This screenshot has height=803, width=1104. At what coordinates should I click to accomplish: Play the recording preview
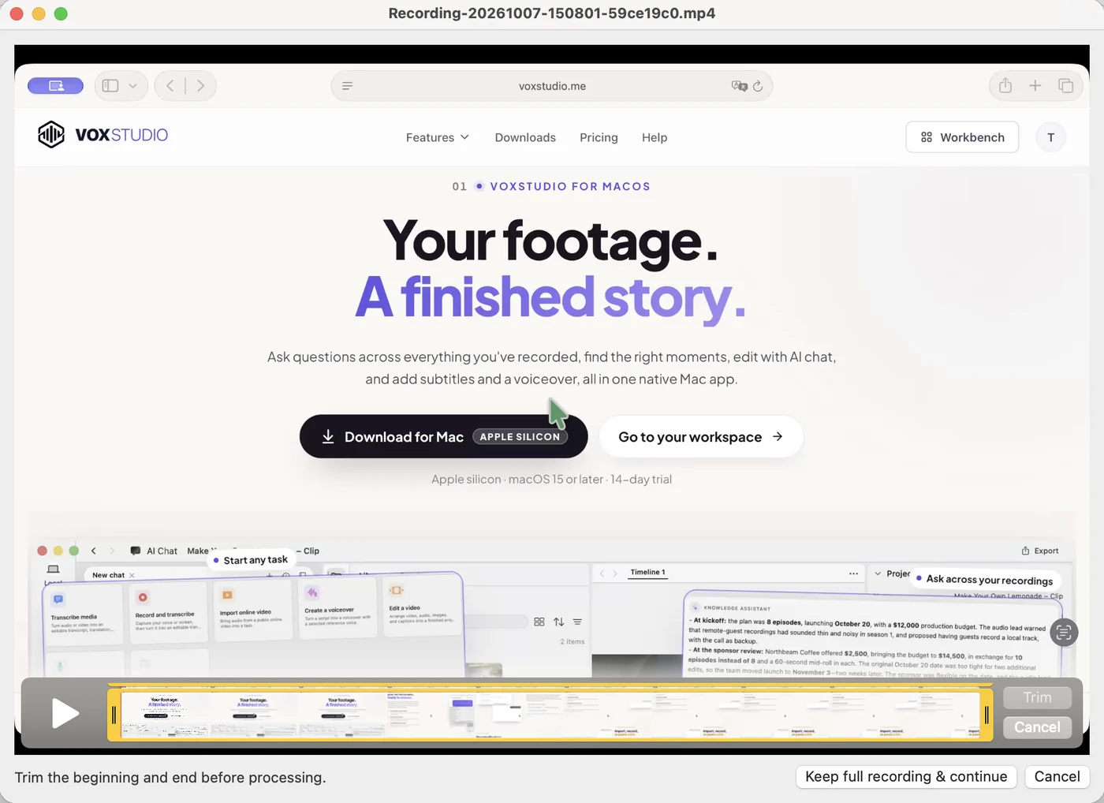pyautogui.click(x=65, y=713)
